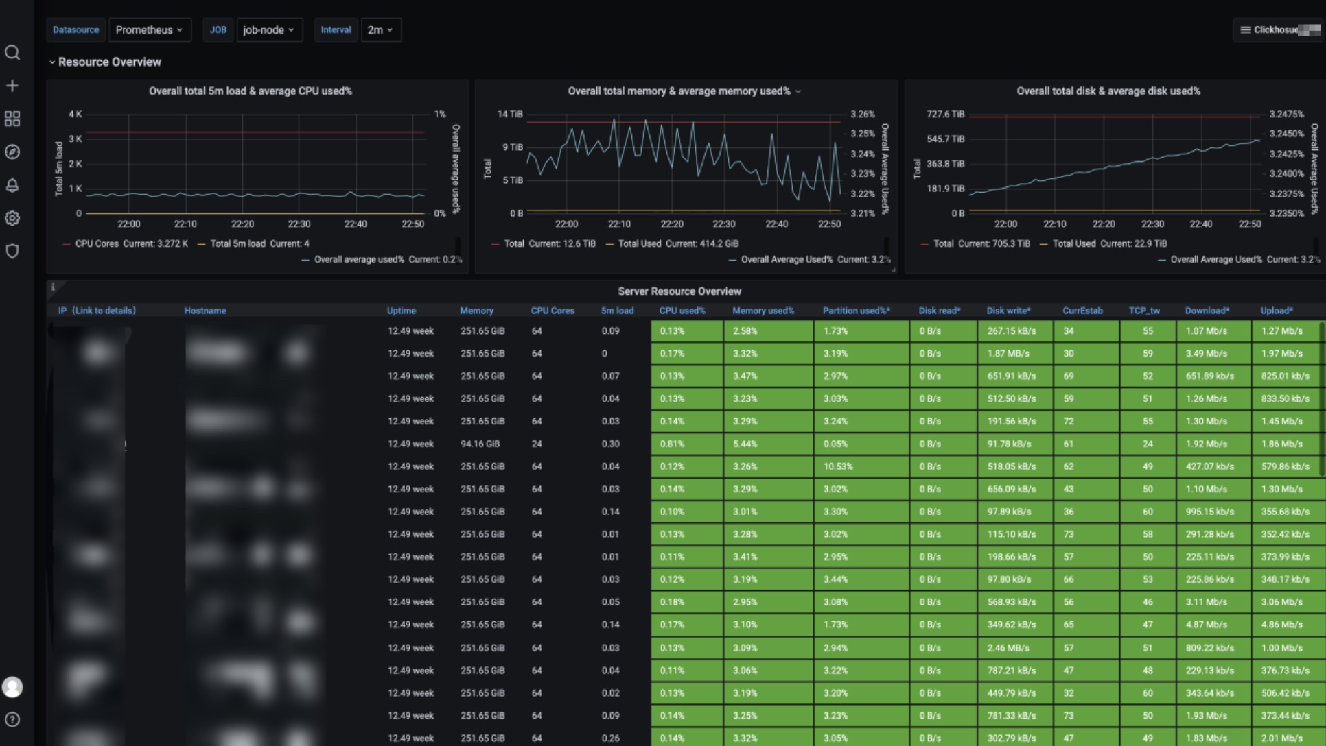Open the search icon in sidebar
The height and width of the screenshot is (746, 1326).
12,53
